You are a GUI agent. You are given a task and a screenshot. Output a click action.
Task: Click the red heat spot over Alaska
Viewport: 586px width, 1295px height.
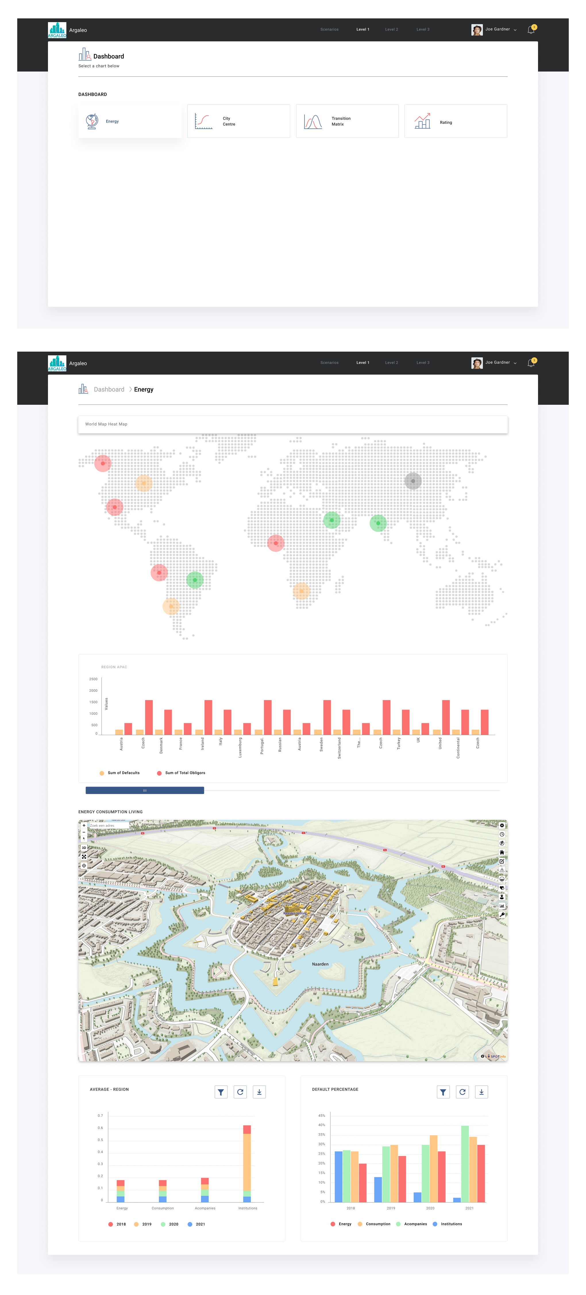[x=103, y=463]
